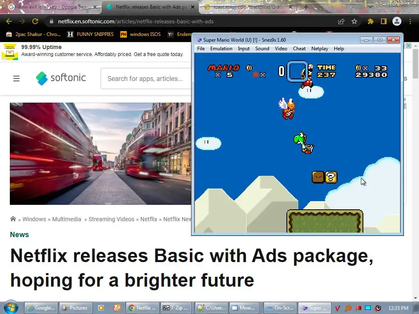Switch to the Notepad++ C:\User taskbar item
The image size is (419, 314).
tap(212, 308)
